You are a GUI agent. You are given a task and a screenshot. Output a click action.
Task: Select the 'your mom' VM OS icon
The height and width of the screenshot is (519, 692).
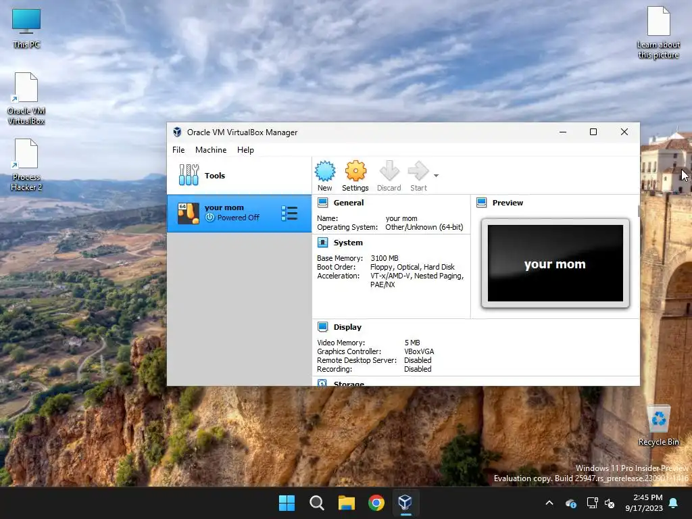coord(189,214)
